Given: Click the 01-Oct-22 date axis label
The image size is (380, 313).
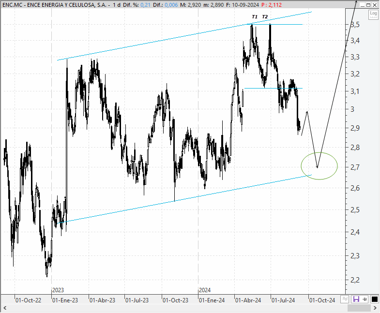Looking at the screenshot, I should point(29,300).
